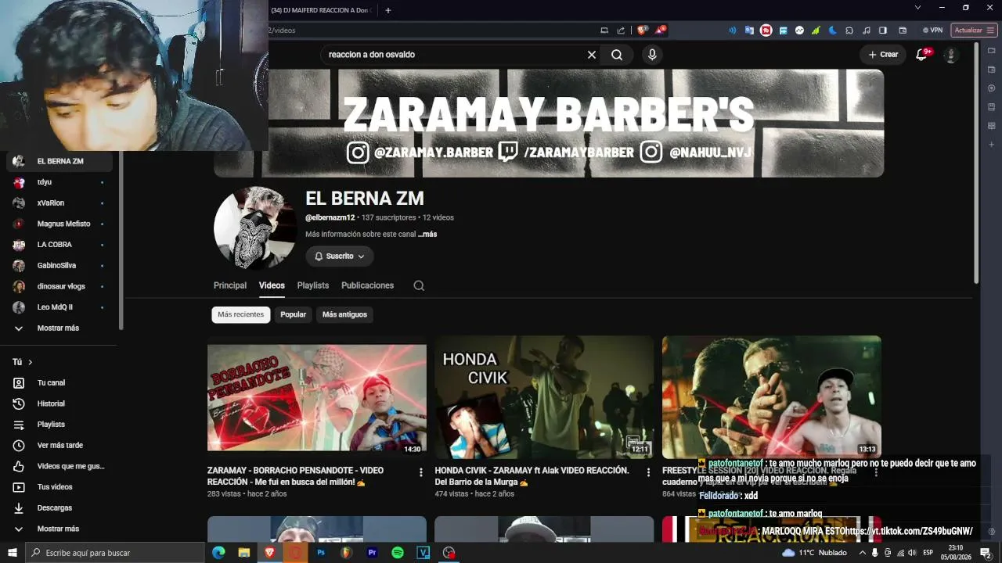
Task: Click the Honda Civik video title link
Action: coord(532,476)
